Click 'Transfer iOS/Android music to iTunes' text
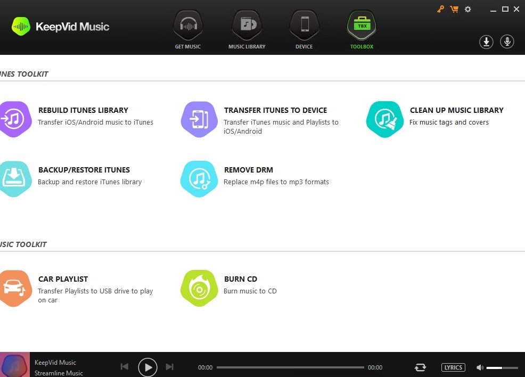The width and height of the screenshot is (525, 377). point(95,122)
